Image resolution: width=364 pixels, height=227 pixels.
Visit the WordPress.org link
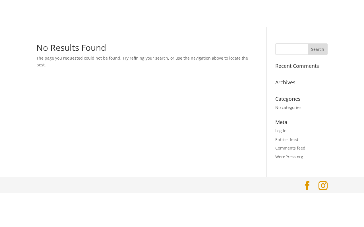289,157
